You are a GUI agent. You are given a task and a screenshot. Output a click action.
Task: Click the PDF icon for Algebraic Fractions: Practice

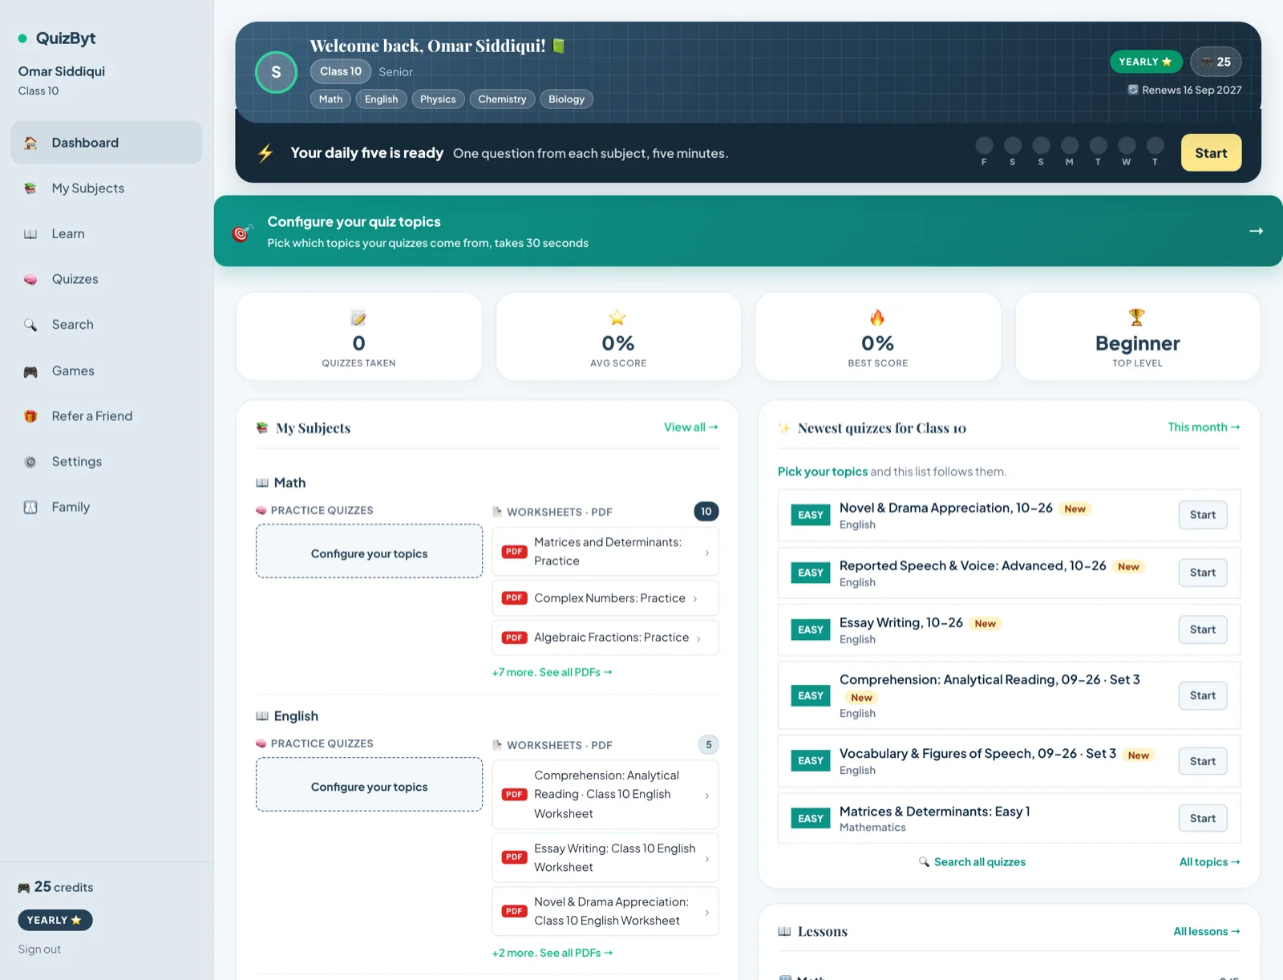coord(514,638)
